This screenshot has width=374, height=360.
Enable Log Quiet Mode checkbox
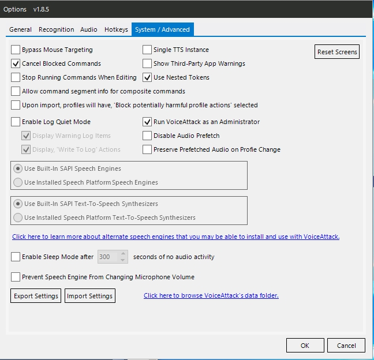[x=16, y=122]
